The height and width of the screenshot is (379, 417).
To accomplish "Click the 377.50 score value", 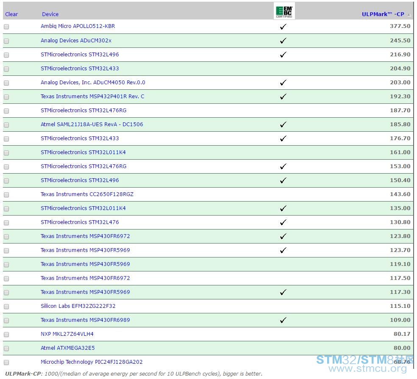I will pos(400,26).
